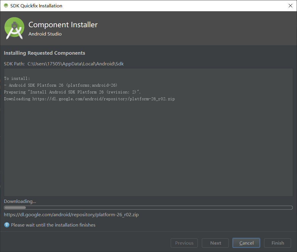Click the Downloading... status label
Viewport: 297px width, 252px height.
click(20, 201)
